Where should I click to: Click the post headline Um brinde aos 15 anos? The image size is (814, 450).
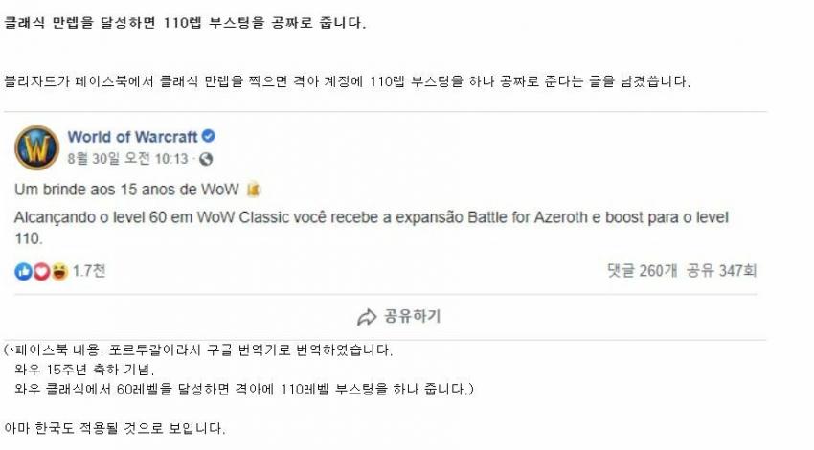pyautogui.click(x=126, y=190)
